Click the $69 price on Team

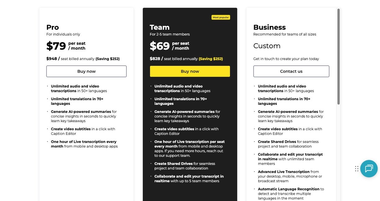(x=160, y=46)
